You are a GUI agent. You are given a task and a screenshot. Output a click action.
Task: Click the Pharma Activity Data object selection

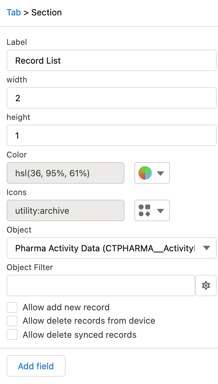[x=104, y=248]
